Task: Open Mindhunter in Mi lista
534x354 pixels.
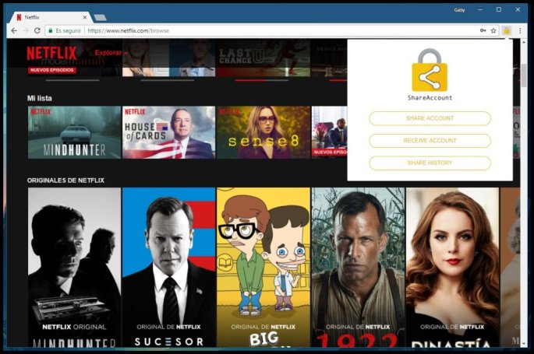Action: (74, 132)
